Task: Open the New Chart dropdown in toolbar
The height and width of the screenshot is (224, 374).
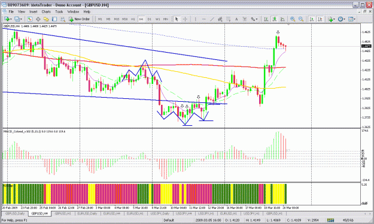Action: pyautogui.click(x=8, y=19)
